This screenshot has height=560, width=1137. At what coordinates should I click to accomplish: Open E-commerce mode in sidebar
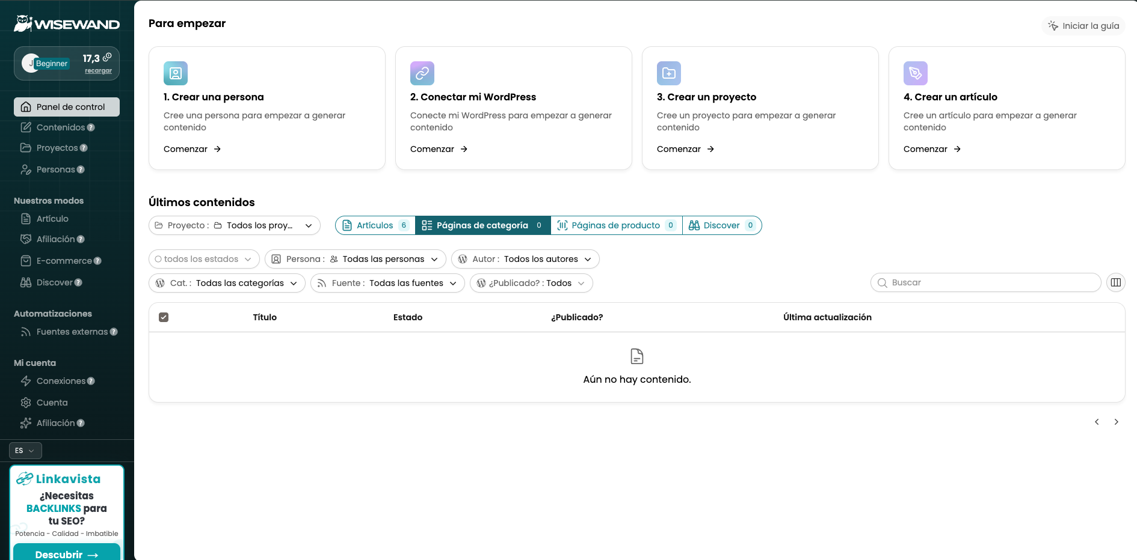(x=64, y=261)
